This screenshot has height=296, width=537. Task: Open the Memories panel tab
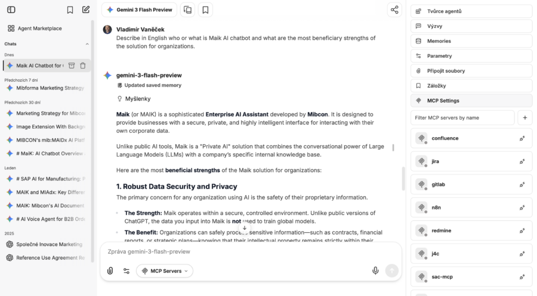pos(471,41)
